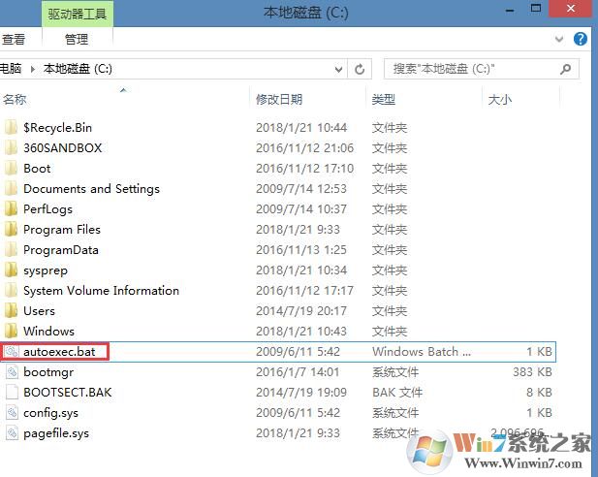Select the 360SANDBOX folder name
The image size is (598, 477).
pyautogui.click(x=63, y=147)
